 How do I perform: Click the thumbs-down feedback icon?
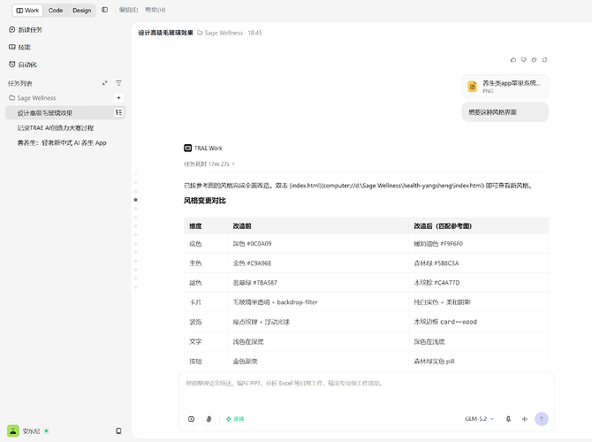pyautogui.click(x=523, y=60)
